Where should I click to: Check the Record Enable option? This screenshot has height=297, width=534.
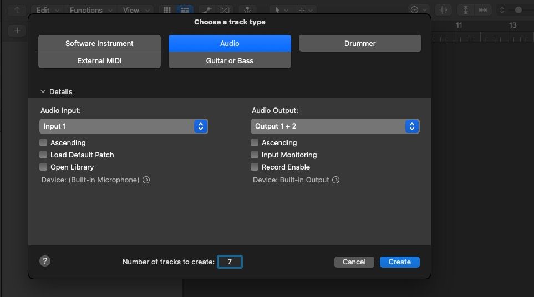pos(255,167)
